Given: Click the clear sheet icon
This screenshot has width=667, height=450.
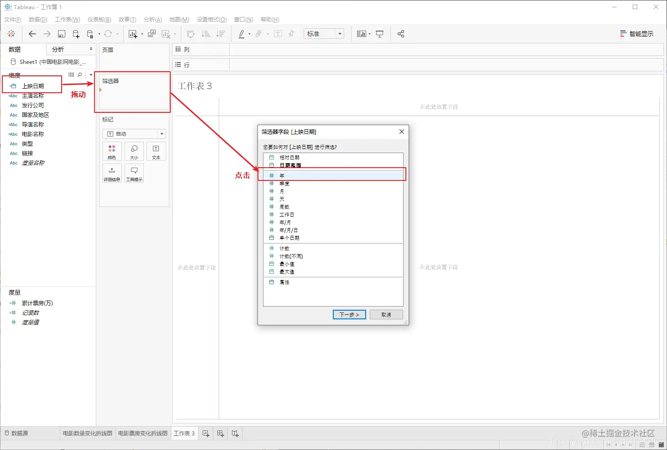Looking at the screenshot, I should point(166,34).
